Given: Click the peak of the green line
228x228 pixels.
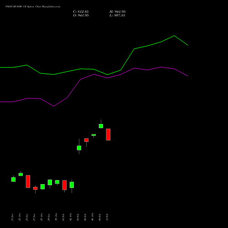Looking at the screenshot, I should [x=174, y=36].
